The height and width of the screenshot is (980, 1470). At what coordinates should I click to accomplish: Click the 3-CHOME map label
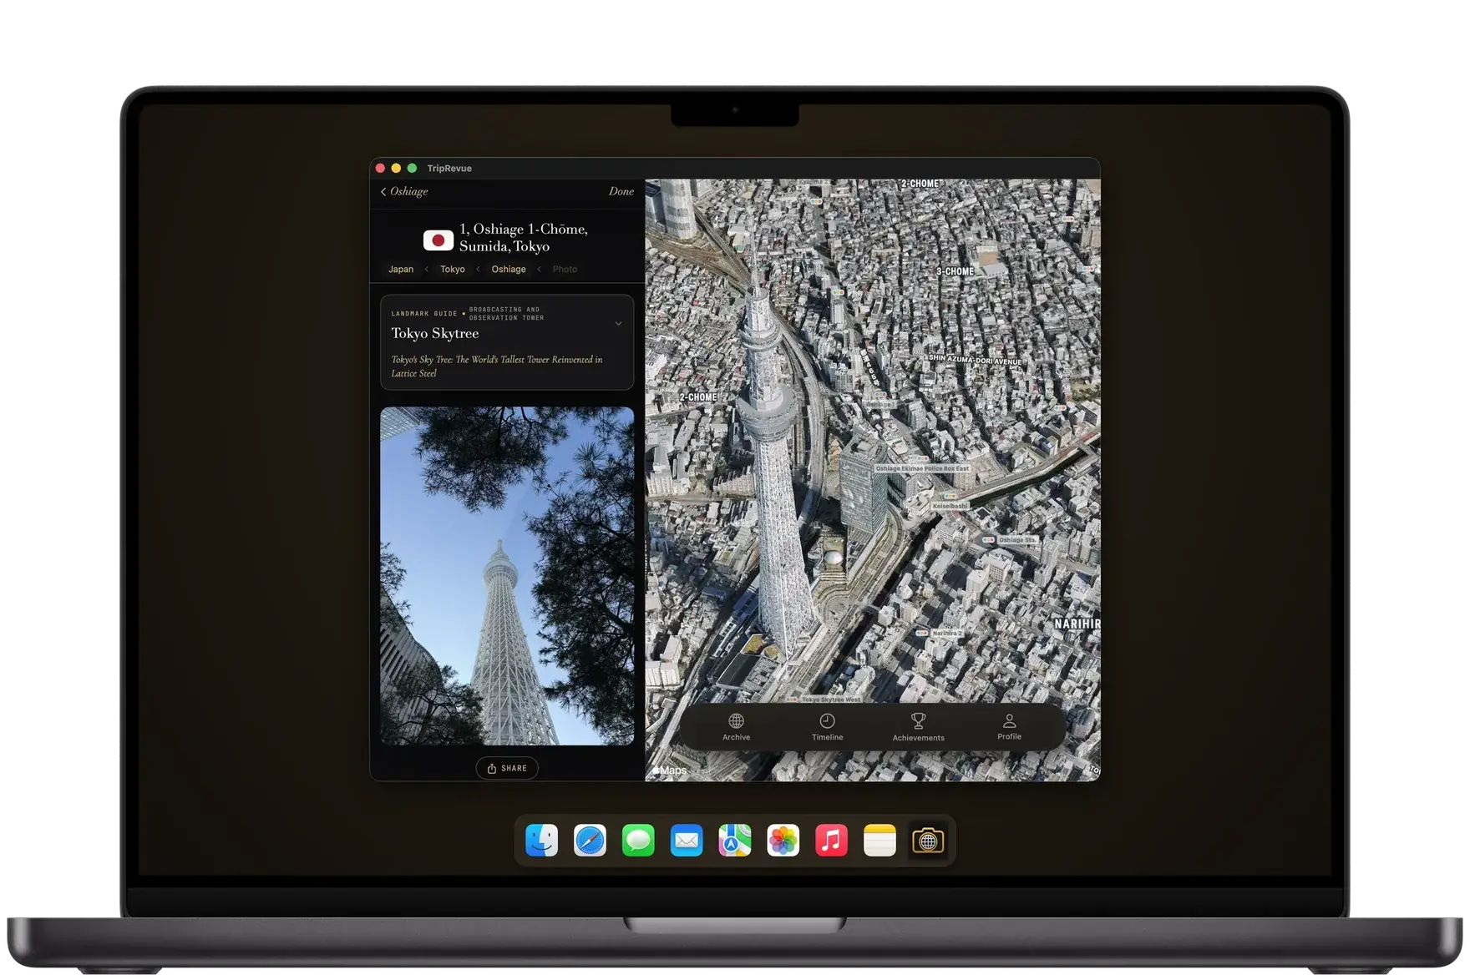[x=955, y=271]
